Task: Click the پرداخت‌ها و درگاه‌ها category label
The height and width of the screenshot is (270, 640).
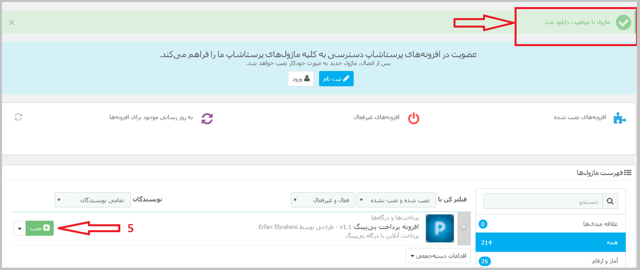Action: point(395,218)
